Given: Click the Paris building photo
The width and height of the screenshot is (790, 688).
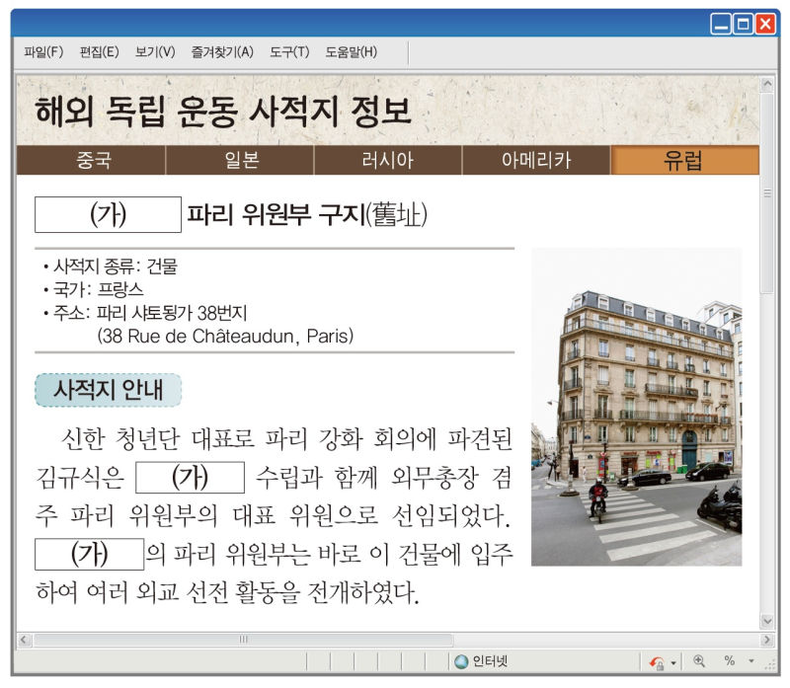Looking at the screenshot, I should click(x=636, y=407).
